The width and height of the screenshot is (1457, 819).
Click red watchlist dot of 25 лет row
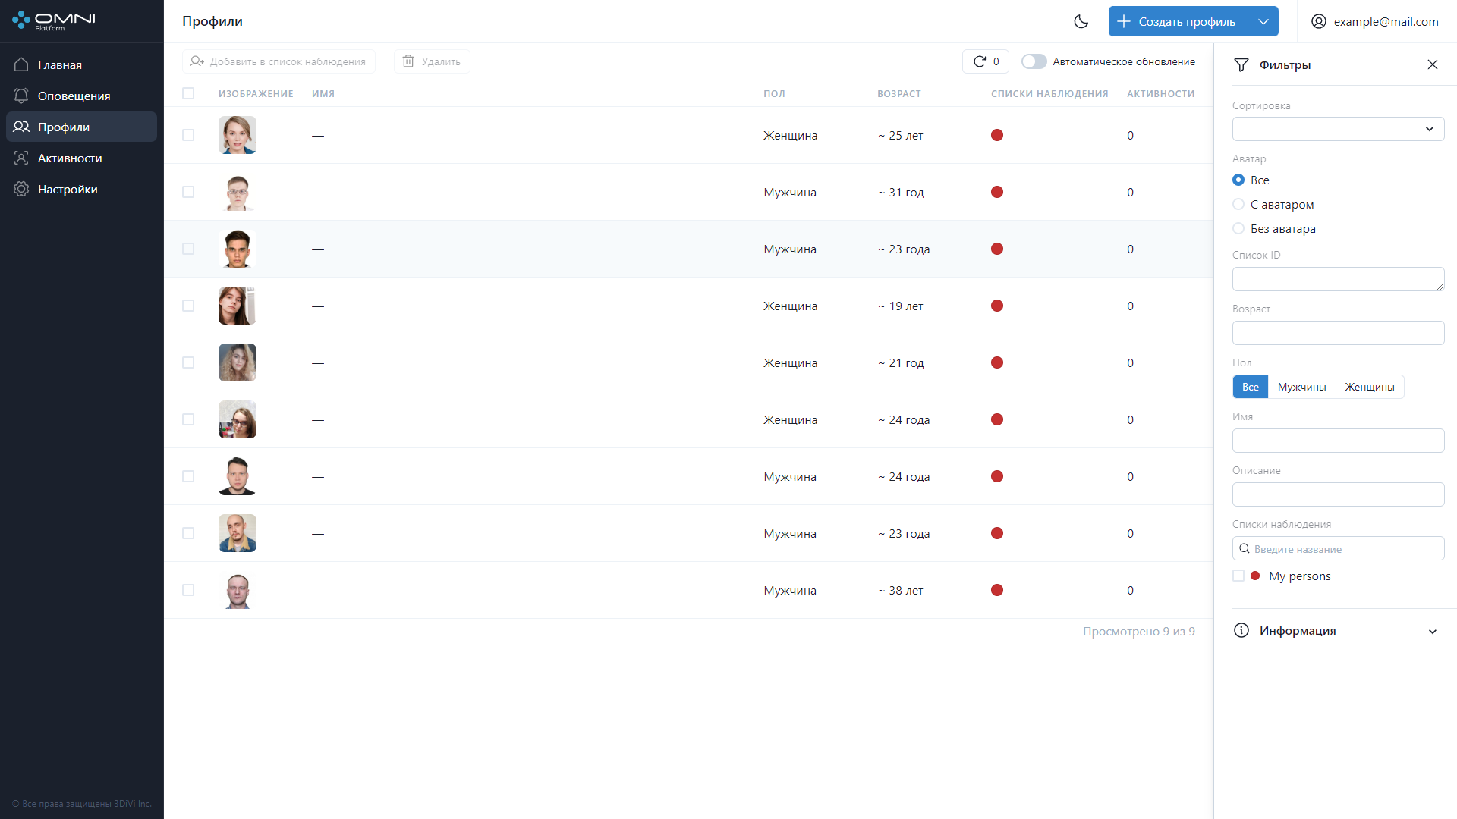(997, 135)
